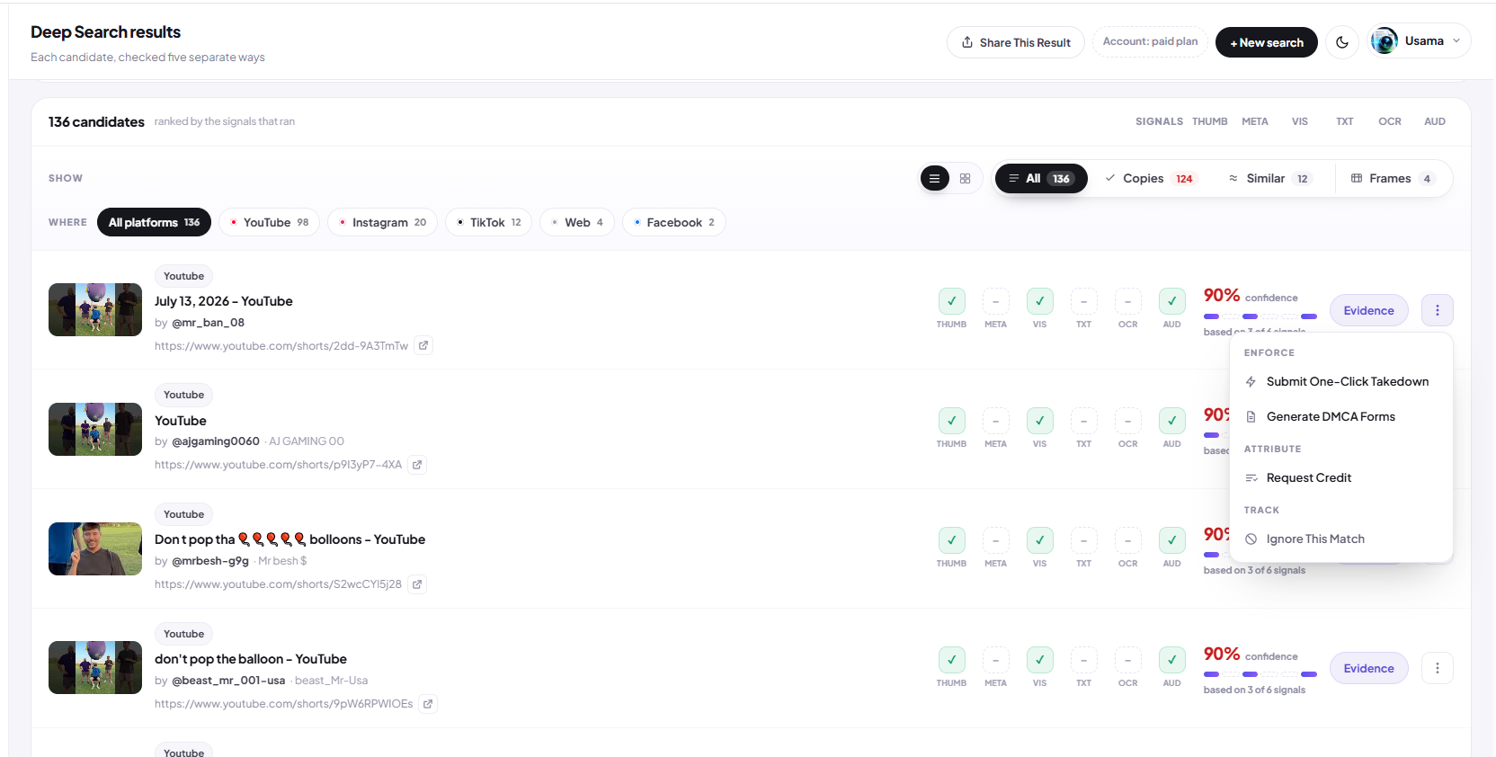
Task: Filter candidates by Web platform
Action: (x=577, y=222)
